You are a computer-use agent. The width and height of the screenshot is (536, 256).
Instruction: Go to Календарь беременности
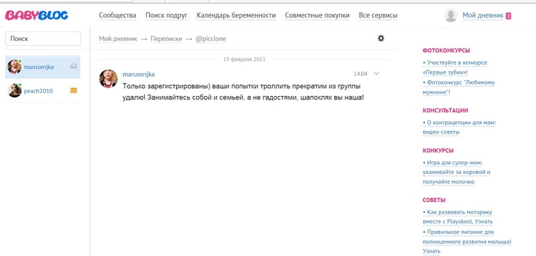[236, 15]
